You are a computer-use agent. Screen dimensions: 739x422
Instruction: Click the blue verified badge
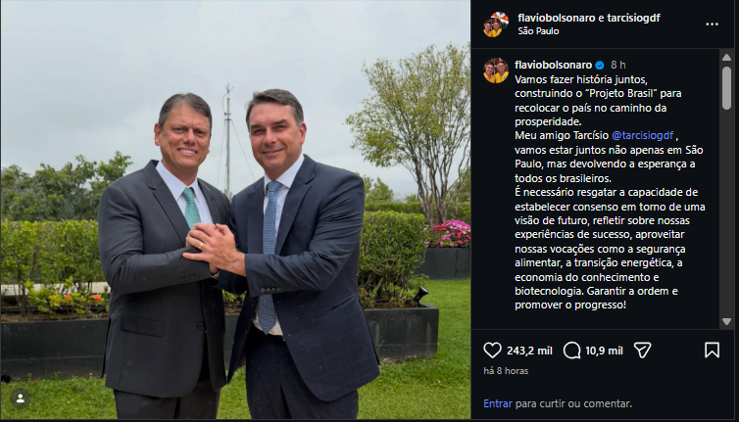point(600,65)
